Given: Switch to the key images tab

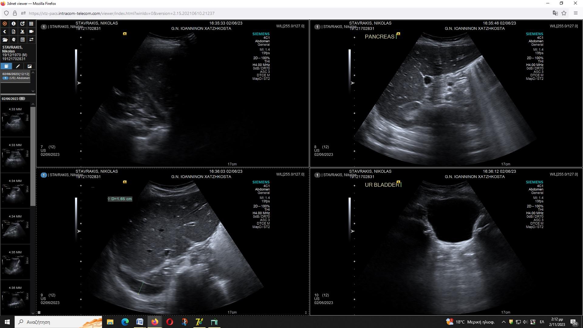Looking at the screenshot, I should (x=29, y=66).
